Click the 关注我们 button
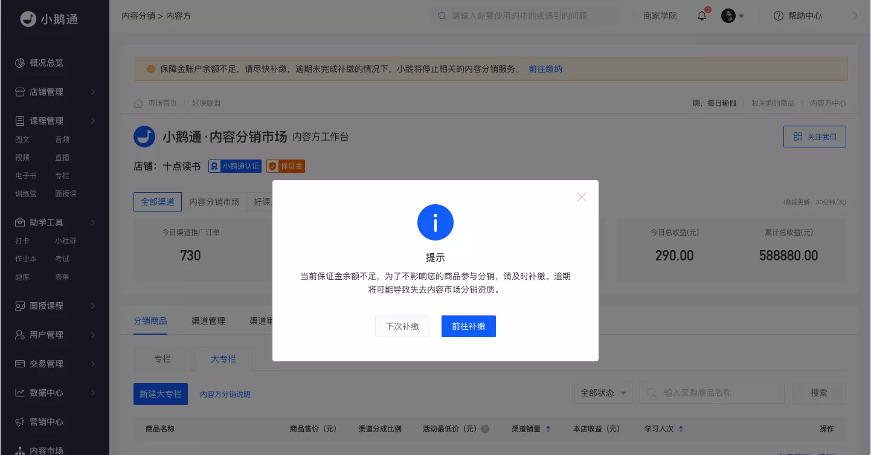The width and height of the screenshot is (871, 455). pyautogui.click(x=815, y=137)
